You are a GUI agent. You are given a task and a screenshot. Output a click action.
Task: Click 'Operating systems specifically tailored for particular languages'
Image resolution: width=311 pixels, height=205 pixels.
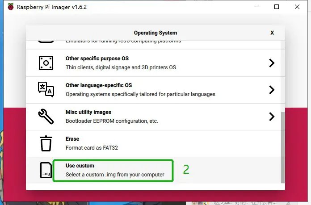coord(140,94)
